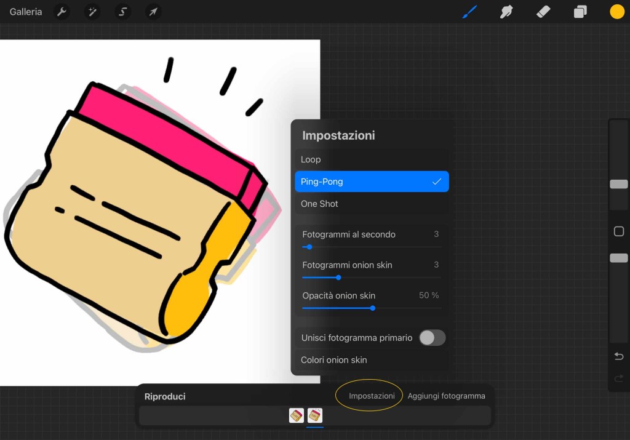Select the Selection S-shaped tool

coord(123,12)
